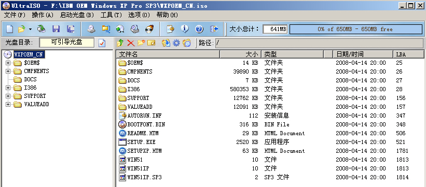Viewport: 426px width, 187px height.
Task: Open the recent files dropdown arrow beside Open
Action: pyautogui.click(x=30, y=29)
